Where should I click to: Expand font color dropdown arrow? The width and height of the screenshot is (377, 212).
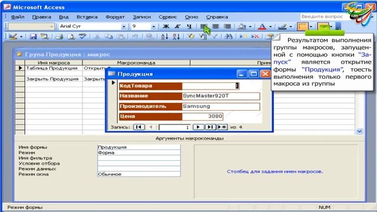[x=270, y=26]
